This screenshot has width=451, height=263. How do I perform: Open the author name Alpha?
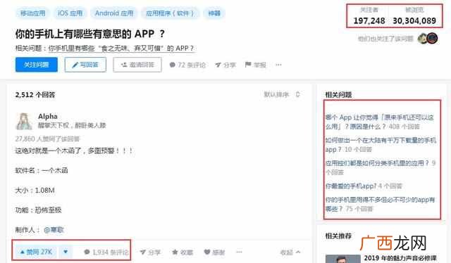pyautogui.click(x=48, y=116)
